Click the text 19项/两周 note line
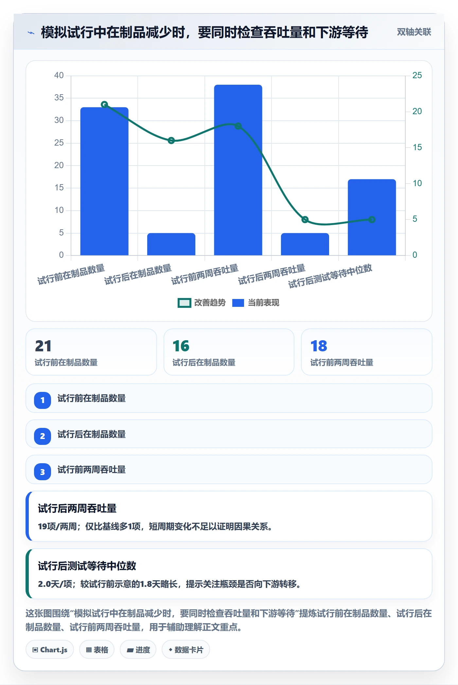Viewport: 458px width, 685px height. tap(155, 526)
